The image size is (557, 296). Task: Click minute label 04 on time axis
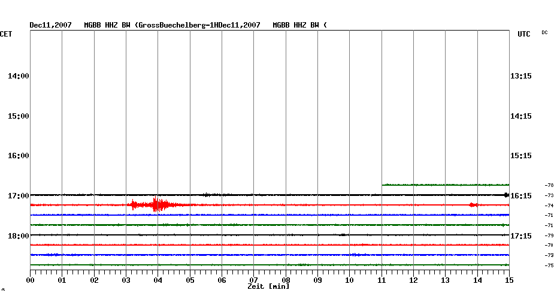158,280
